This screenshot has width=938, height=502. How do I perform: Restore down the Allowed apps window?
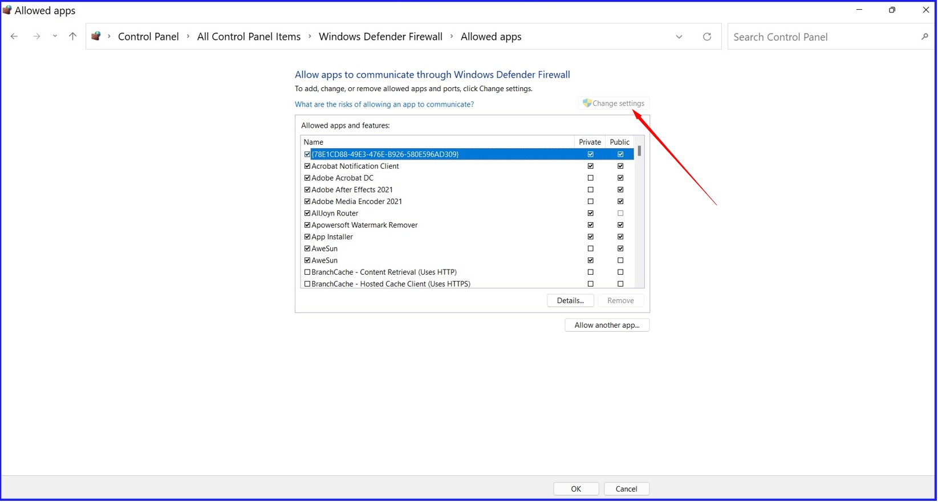coord(892,10)
